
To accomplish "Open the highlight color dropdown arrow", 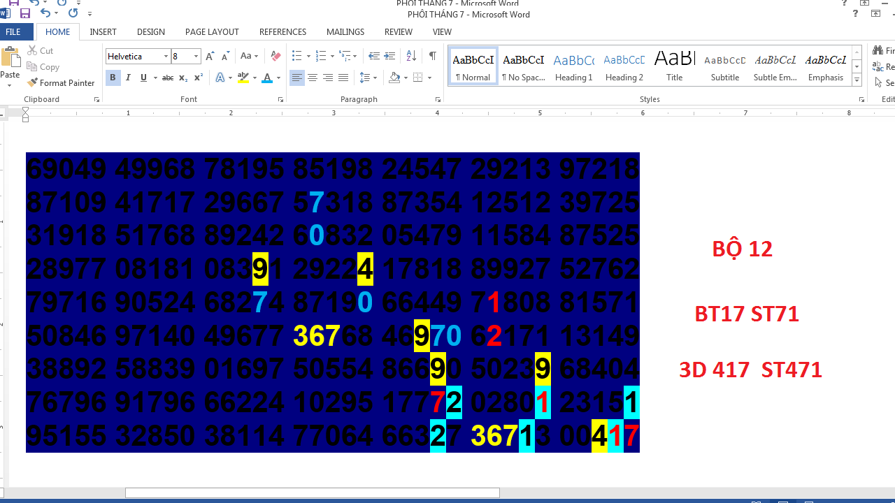I will tap(255, 78).
